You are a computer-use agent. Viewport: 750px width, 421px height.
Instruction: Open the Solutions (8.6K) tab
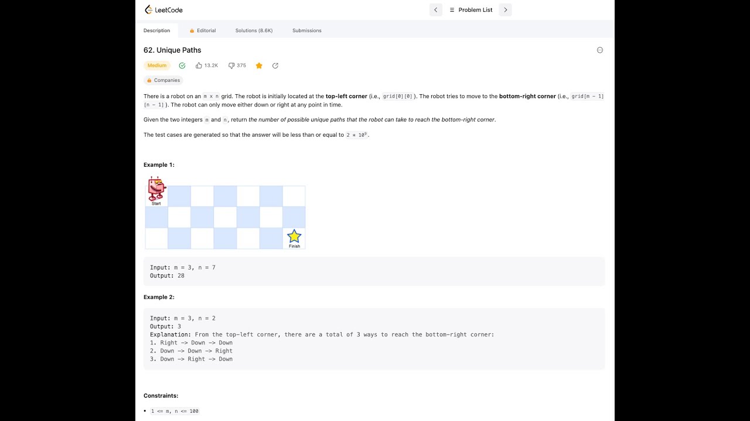click(x=254, y=30)
